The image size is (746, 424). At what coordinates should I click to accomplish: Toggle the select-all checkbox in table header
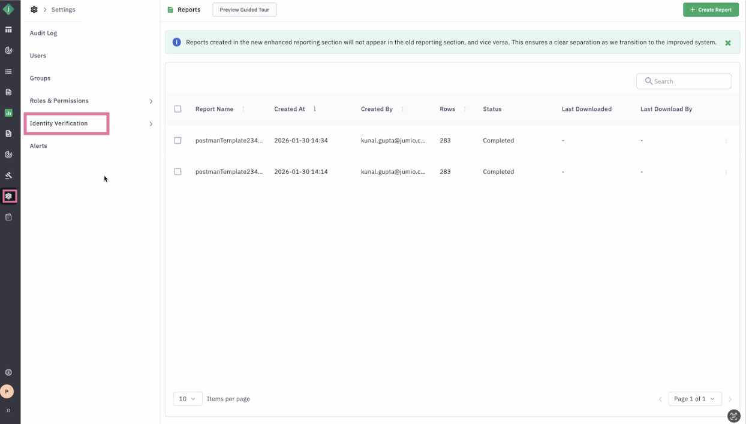(178, 109)
